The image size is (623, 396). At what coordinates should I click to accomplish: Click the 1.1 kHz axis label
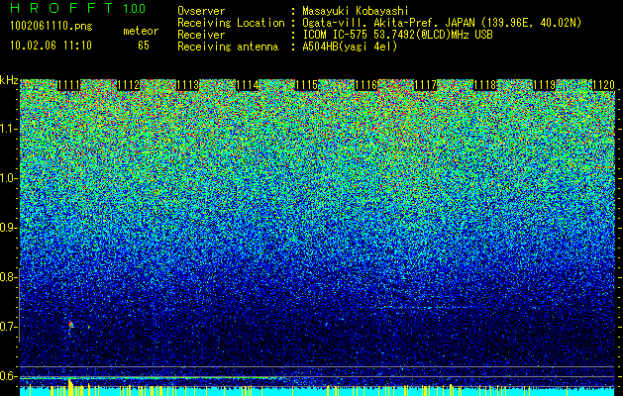(x=8, y=130)
